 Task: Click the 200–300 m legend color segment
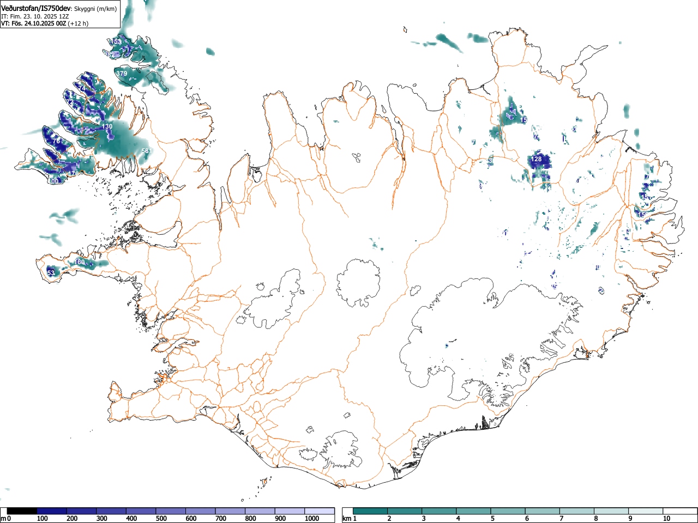(x=82, y=511)
